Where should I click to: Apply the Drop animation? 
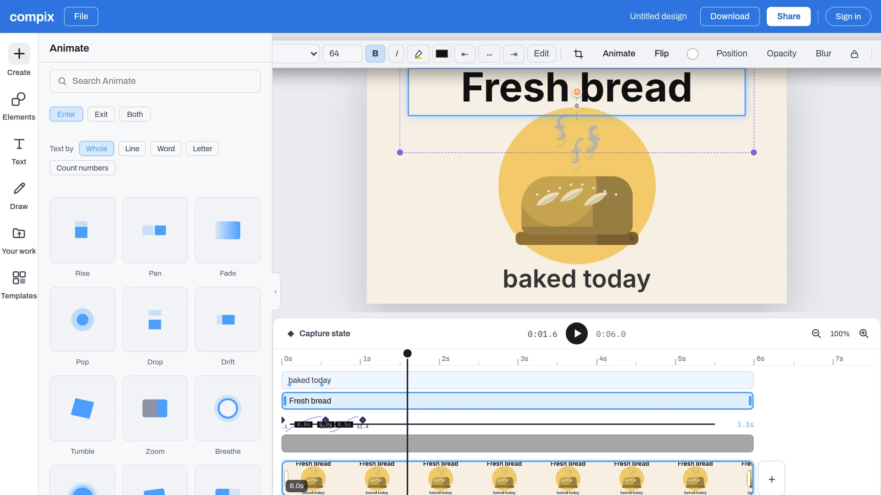(155, 319)
